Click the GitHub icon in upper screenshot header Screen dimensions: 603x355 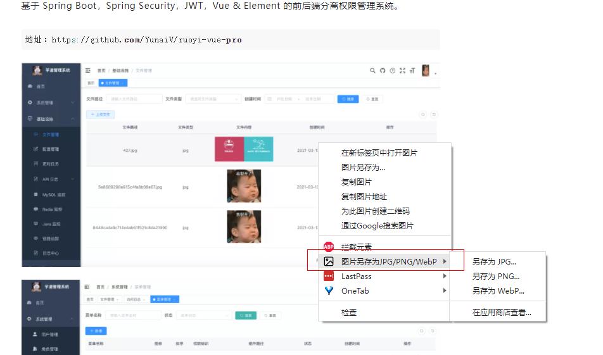[x=383, y=71]
